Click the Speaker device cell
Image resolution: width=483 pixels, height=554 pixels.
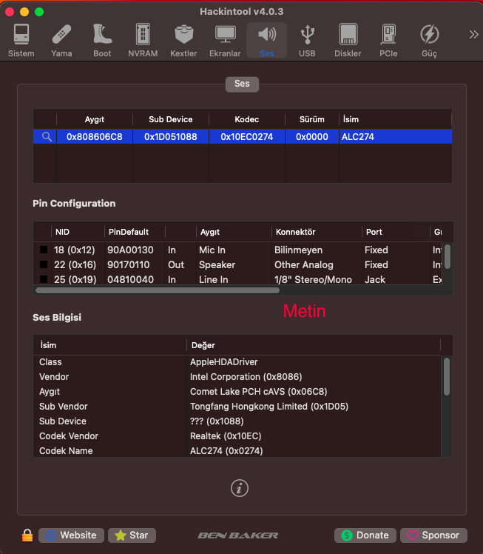pyautogui.click(x=217, y=264)
